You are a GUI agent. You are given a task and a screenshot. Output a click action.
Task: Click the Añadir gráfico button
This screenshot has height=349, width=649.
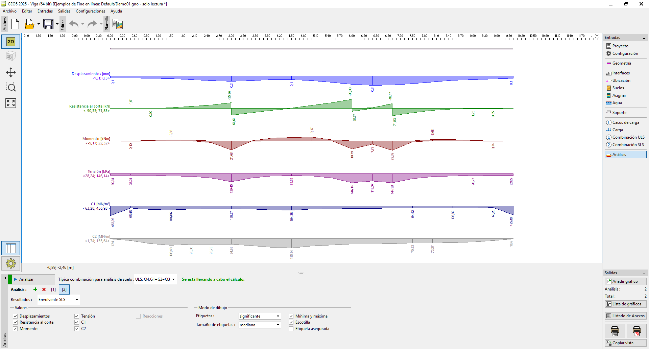point(625,281)
